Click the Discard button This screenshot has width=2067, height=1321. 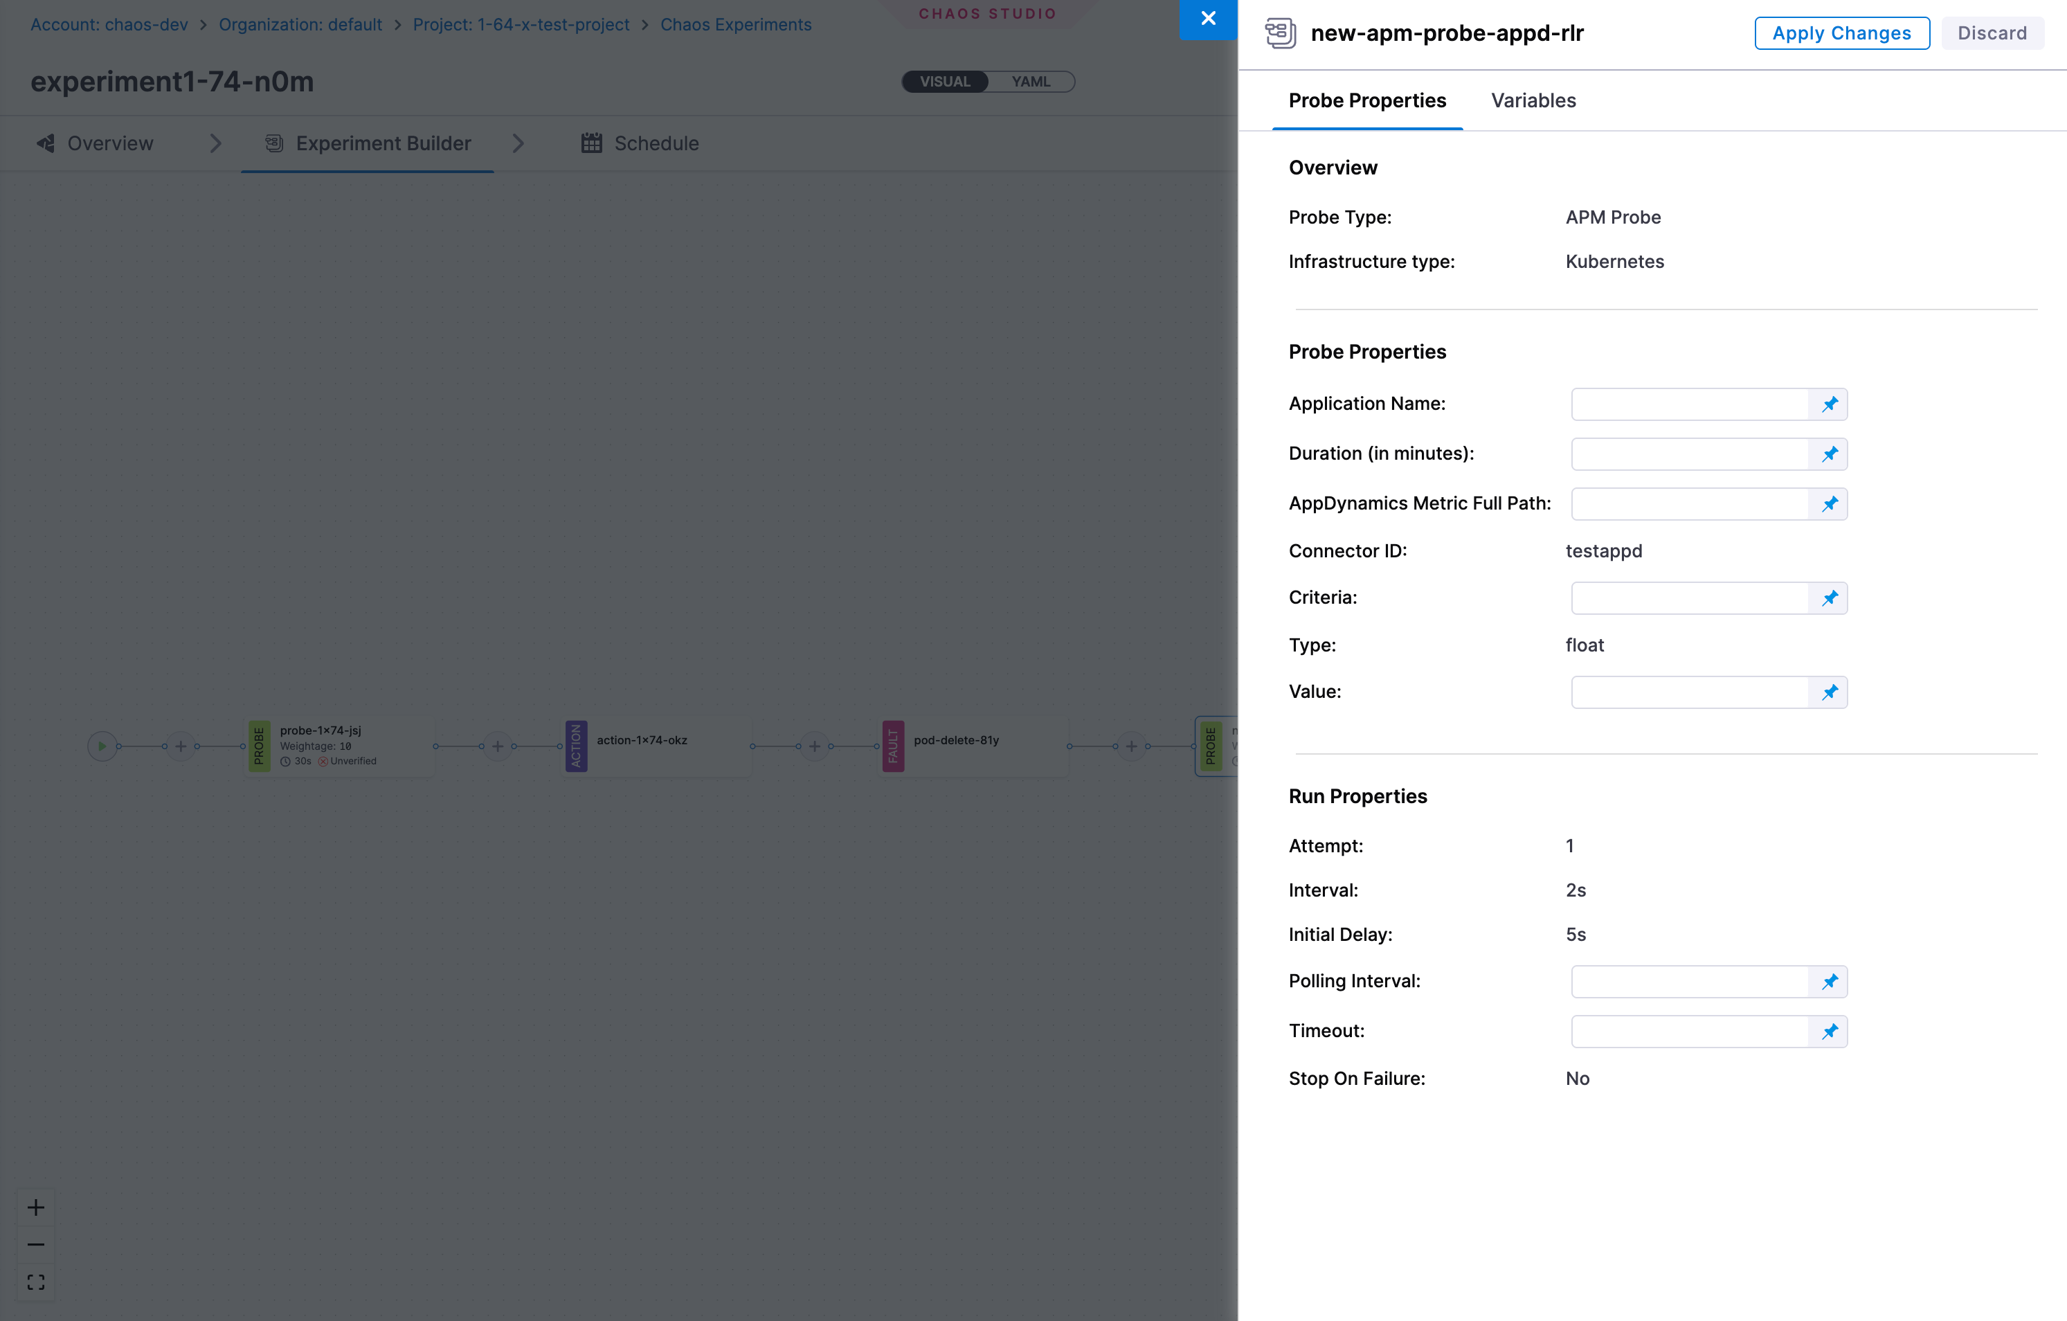pyautogui.click(x=1992, y=33)
